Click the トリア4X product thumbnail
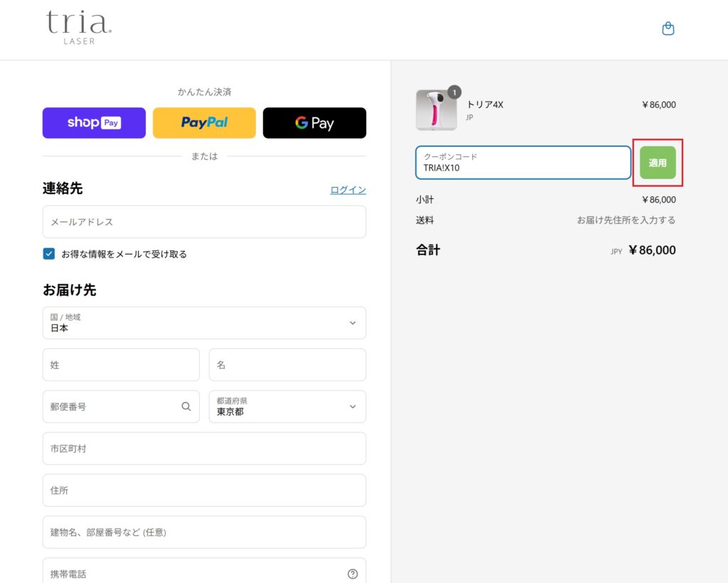 click(436, 110)
